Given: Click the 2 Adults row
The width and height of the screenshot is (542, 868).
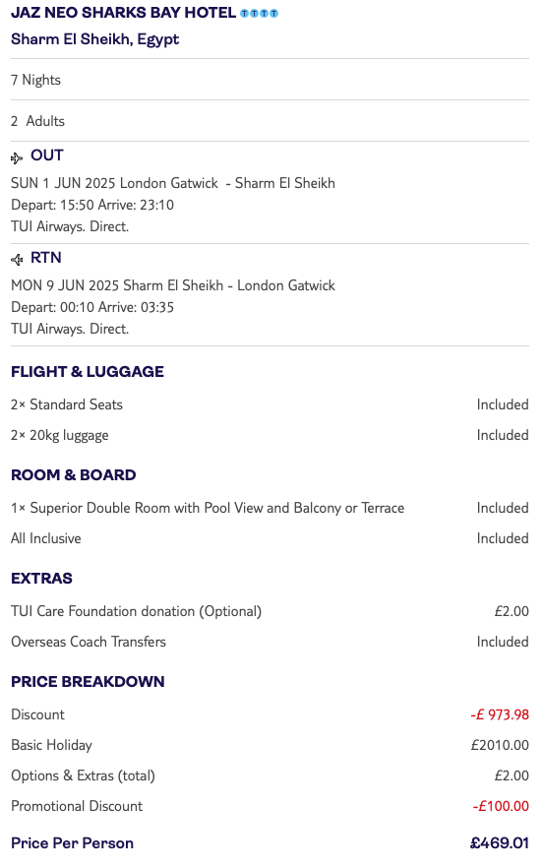Looking at the screenshot, I should 270,121.
